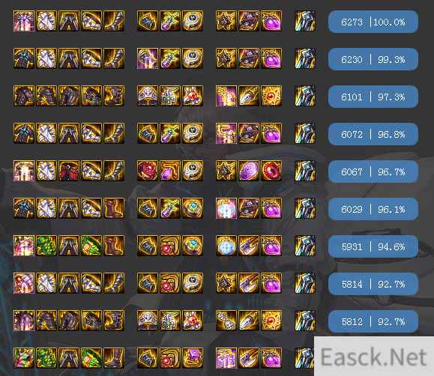Select the eyeball ring icon in the 6230 row
The width and height of the screenshot is (434, 376).
pos(193,58)
